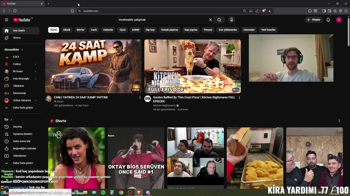Open the 24 Saat Kamp video thumbnail
Screen dimensions: 350x196
coord(93,66)
